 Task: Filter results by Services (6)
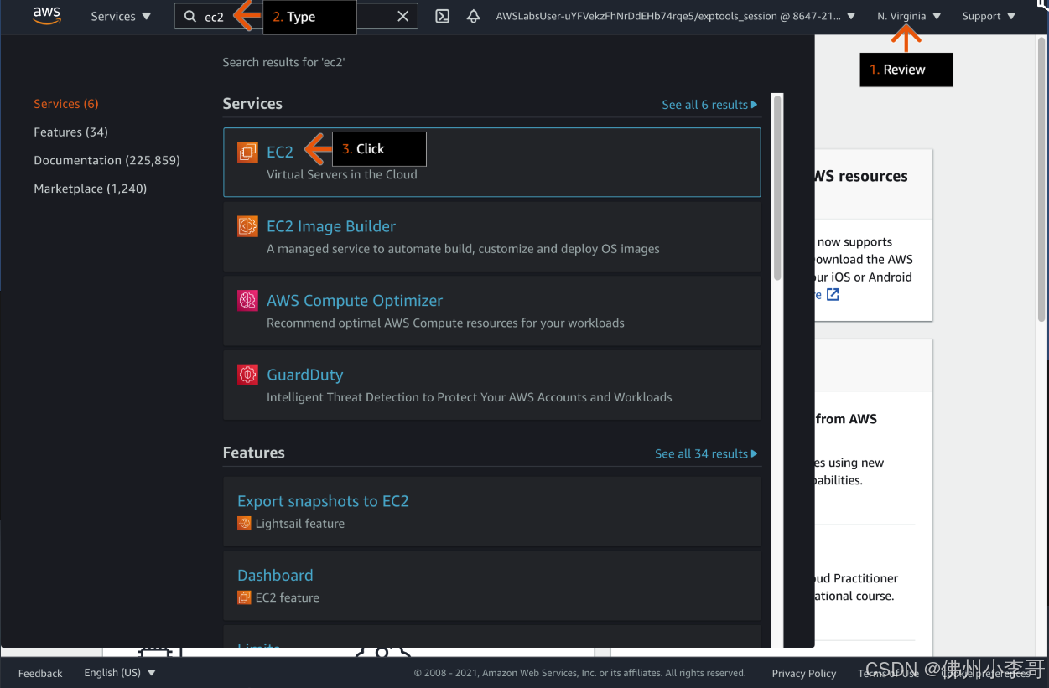66,104
